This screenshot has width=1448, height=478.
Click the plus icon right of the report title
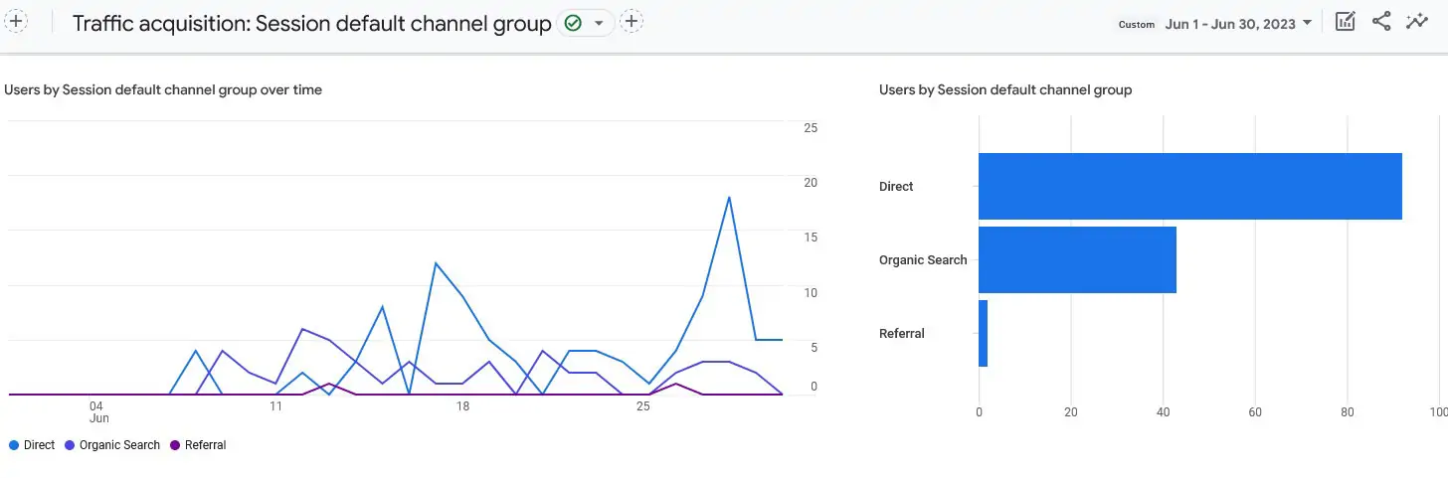(632, 22)
